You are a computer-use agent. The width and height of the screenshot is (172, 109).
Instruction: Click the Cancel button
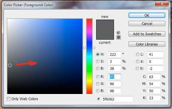click(147, 24)
